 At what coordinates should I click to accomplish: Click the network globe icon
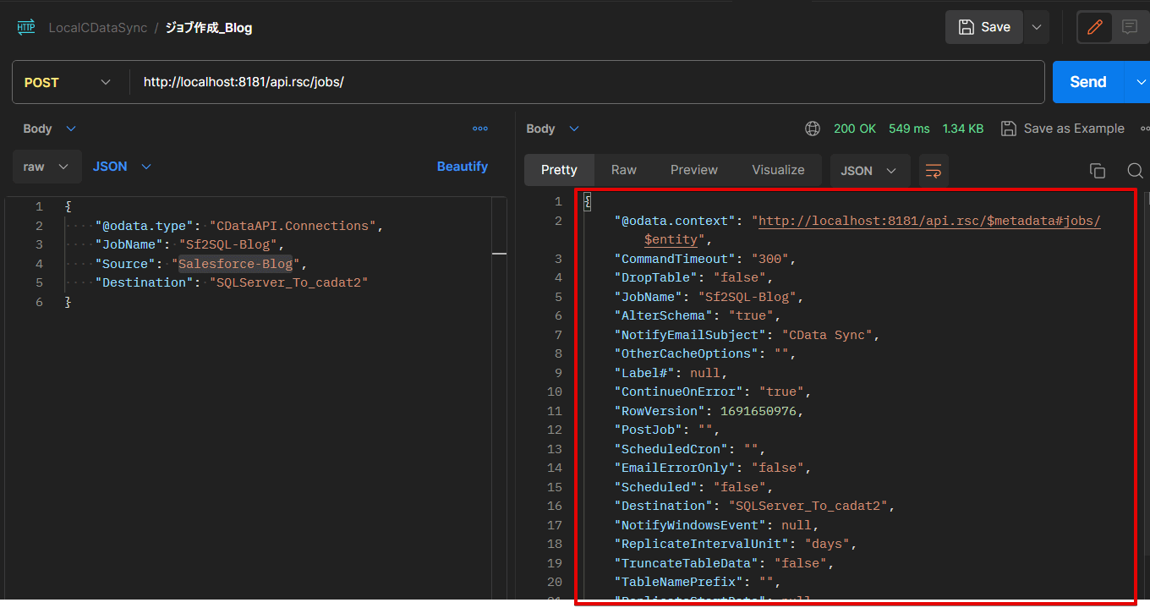pyautogui.click(x=813, y=129)
